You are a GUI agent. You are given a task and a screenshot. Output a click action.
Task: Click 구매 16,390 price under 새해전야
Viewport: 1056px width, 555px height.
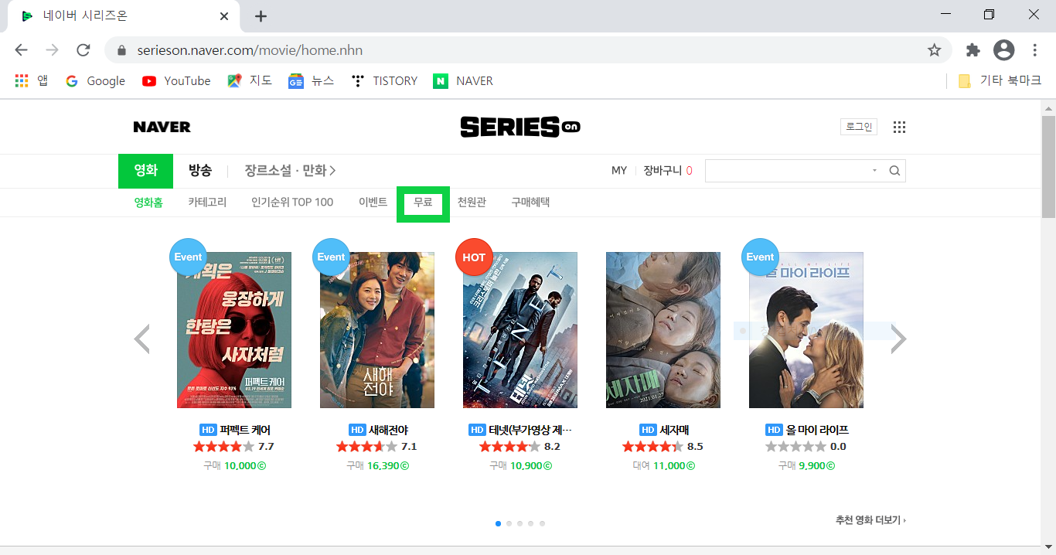click(x=377, y=465)
